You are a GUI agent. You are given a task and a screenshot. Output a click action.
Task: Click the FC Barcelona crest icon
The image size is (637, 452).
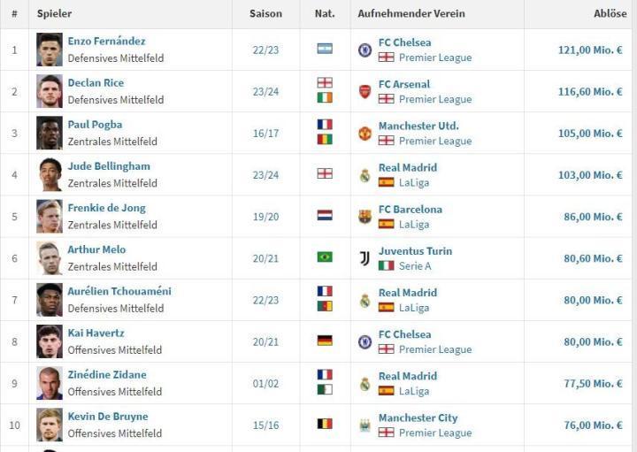365,217
